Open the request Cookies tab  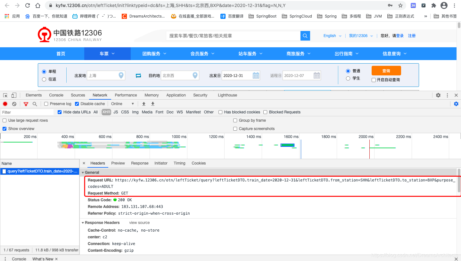(199, 163)
